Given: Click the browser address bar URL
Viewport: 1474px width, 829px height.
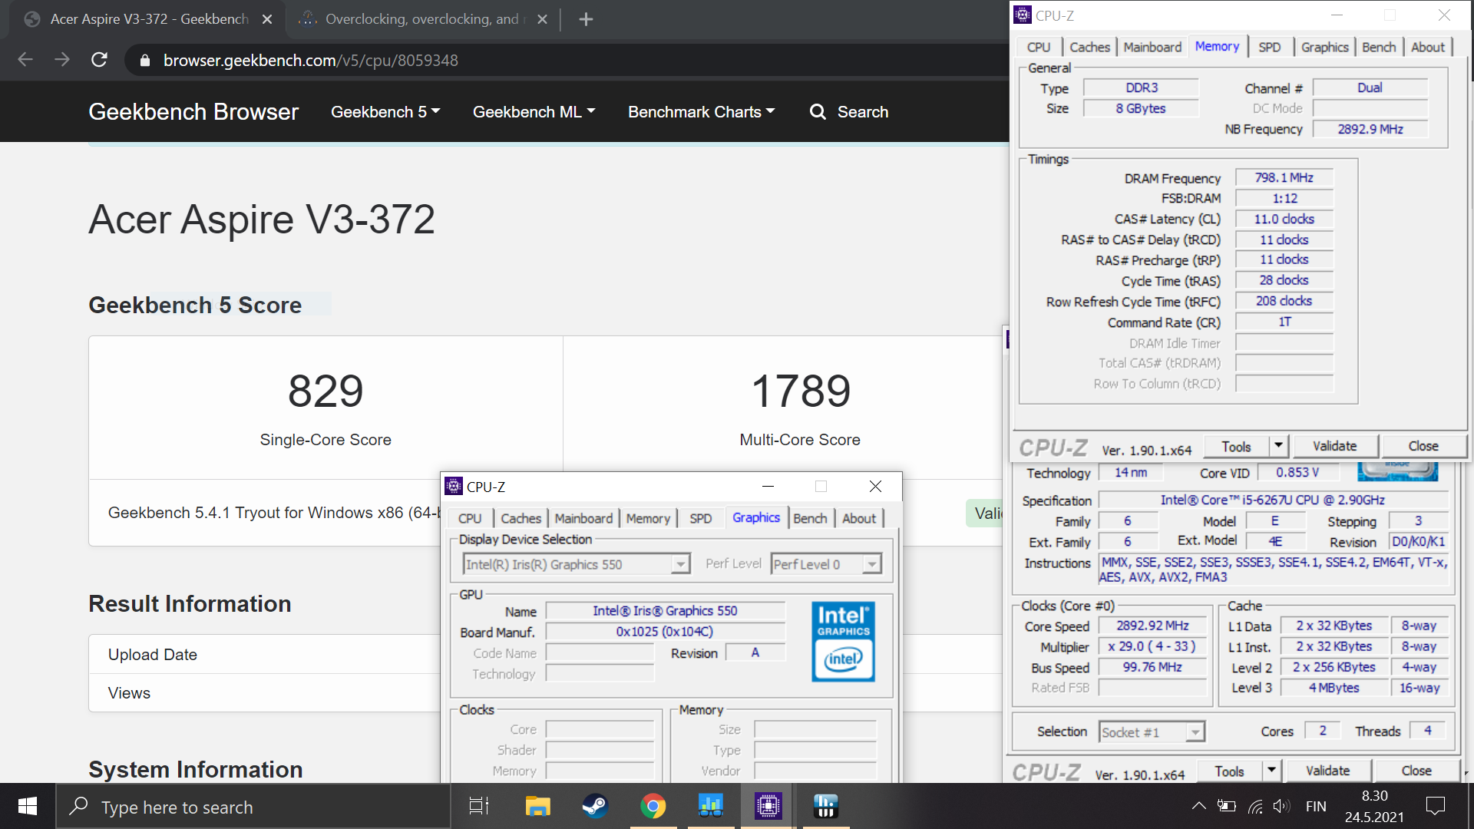Looking at the screenshot, I should [310, 61].
